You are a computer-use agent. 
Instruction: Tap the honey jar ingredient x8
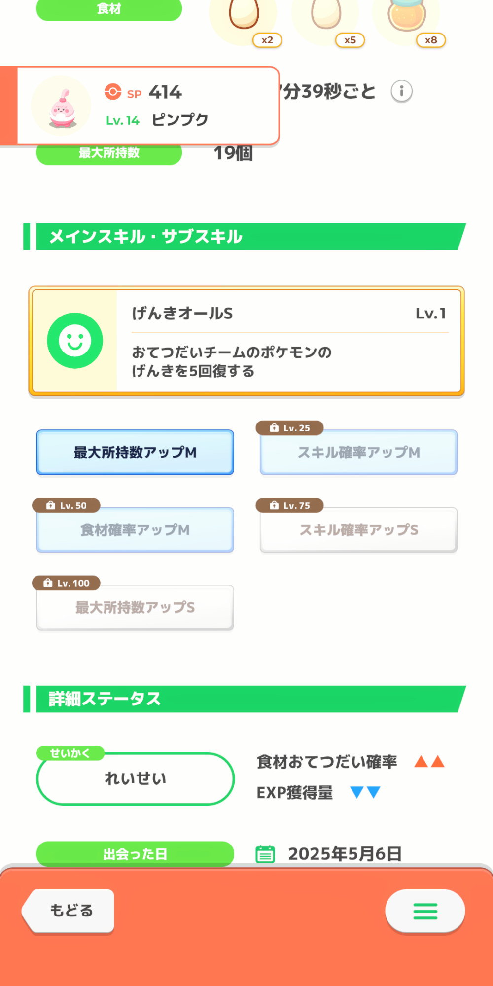tap(407, 15)
